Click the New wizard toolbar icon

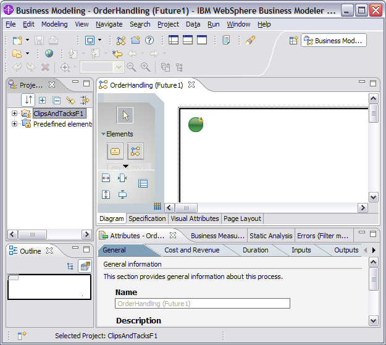click(x=17, y=40)
